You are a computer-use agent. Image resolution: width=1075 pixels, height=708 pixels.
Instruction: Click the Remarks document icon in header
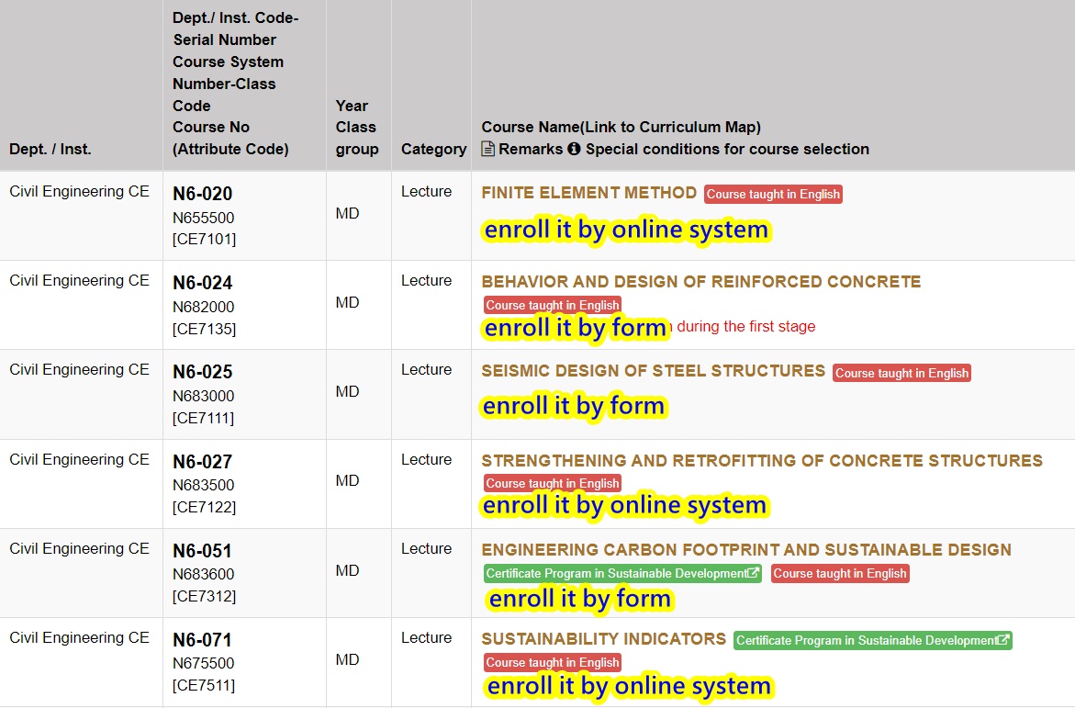(x=487, y=149)
